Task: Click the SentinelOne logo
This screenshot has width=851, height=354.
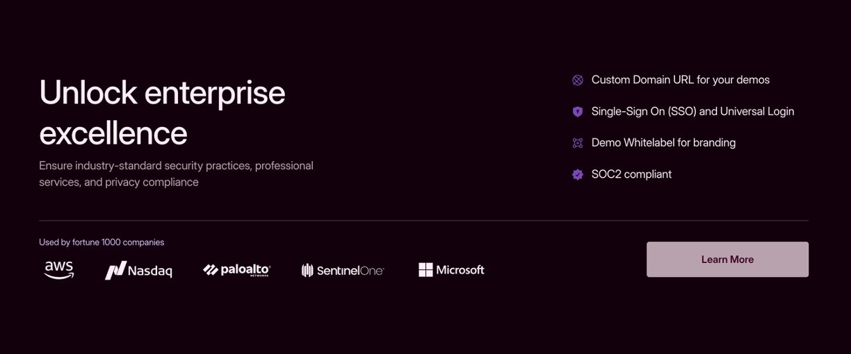Action: click(x=342, y=270)
